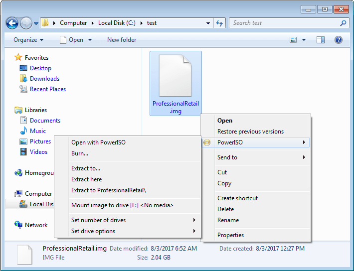Click Computer in the address path
The image size is (354, 271).
[73, 23]
